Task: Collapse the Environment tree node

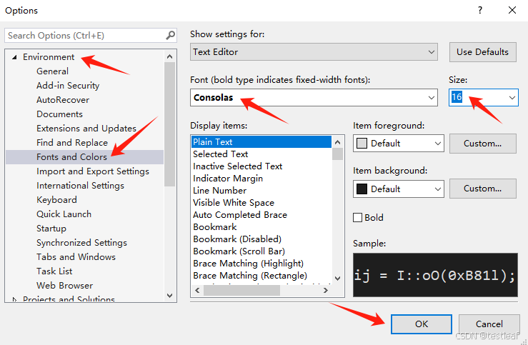Action: click(x=14, y=57)
